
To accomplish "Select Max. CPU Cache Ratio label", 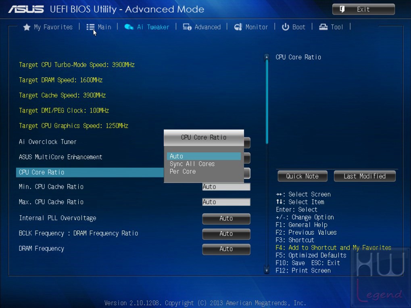I will [51, 202].
